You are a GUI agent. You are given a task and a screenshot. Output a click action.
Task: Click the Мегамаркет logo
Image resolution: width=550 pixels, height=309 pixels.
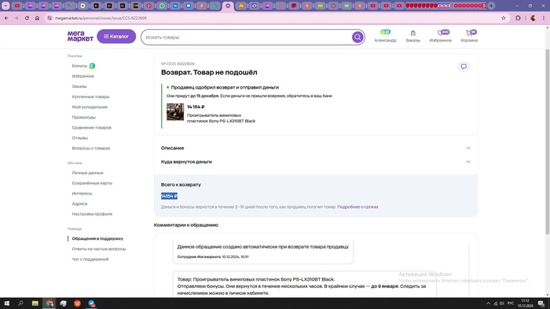tap(80, 36)
